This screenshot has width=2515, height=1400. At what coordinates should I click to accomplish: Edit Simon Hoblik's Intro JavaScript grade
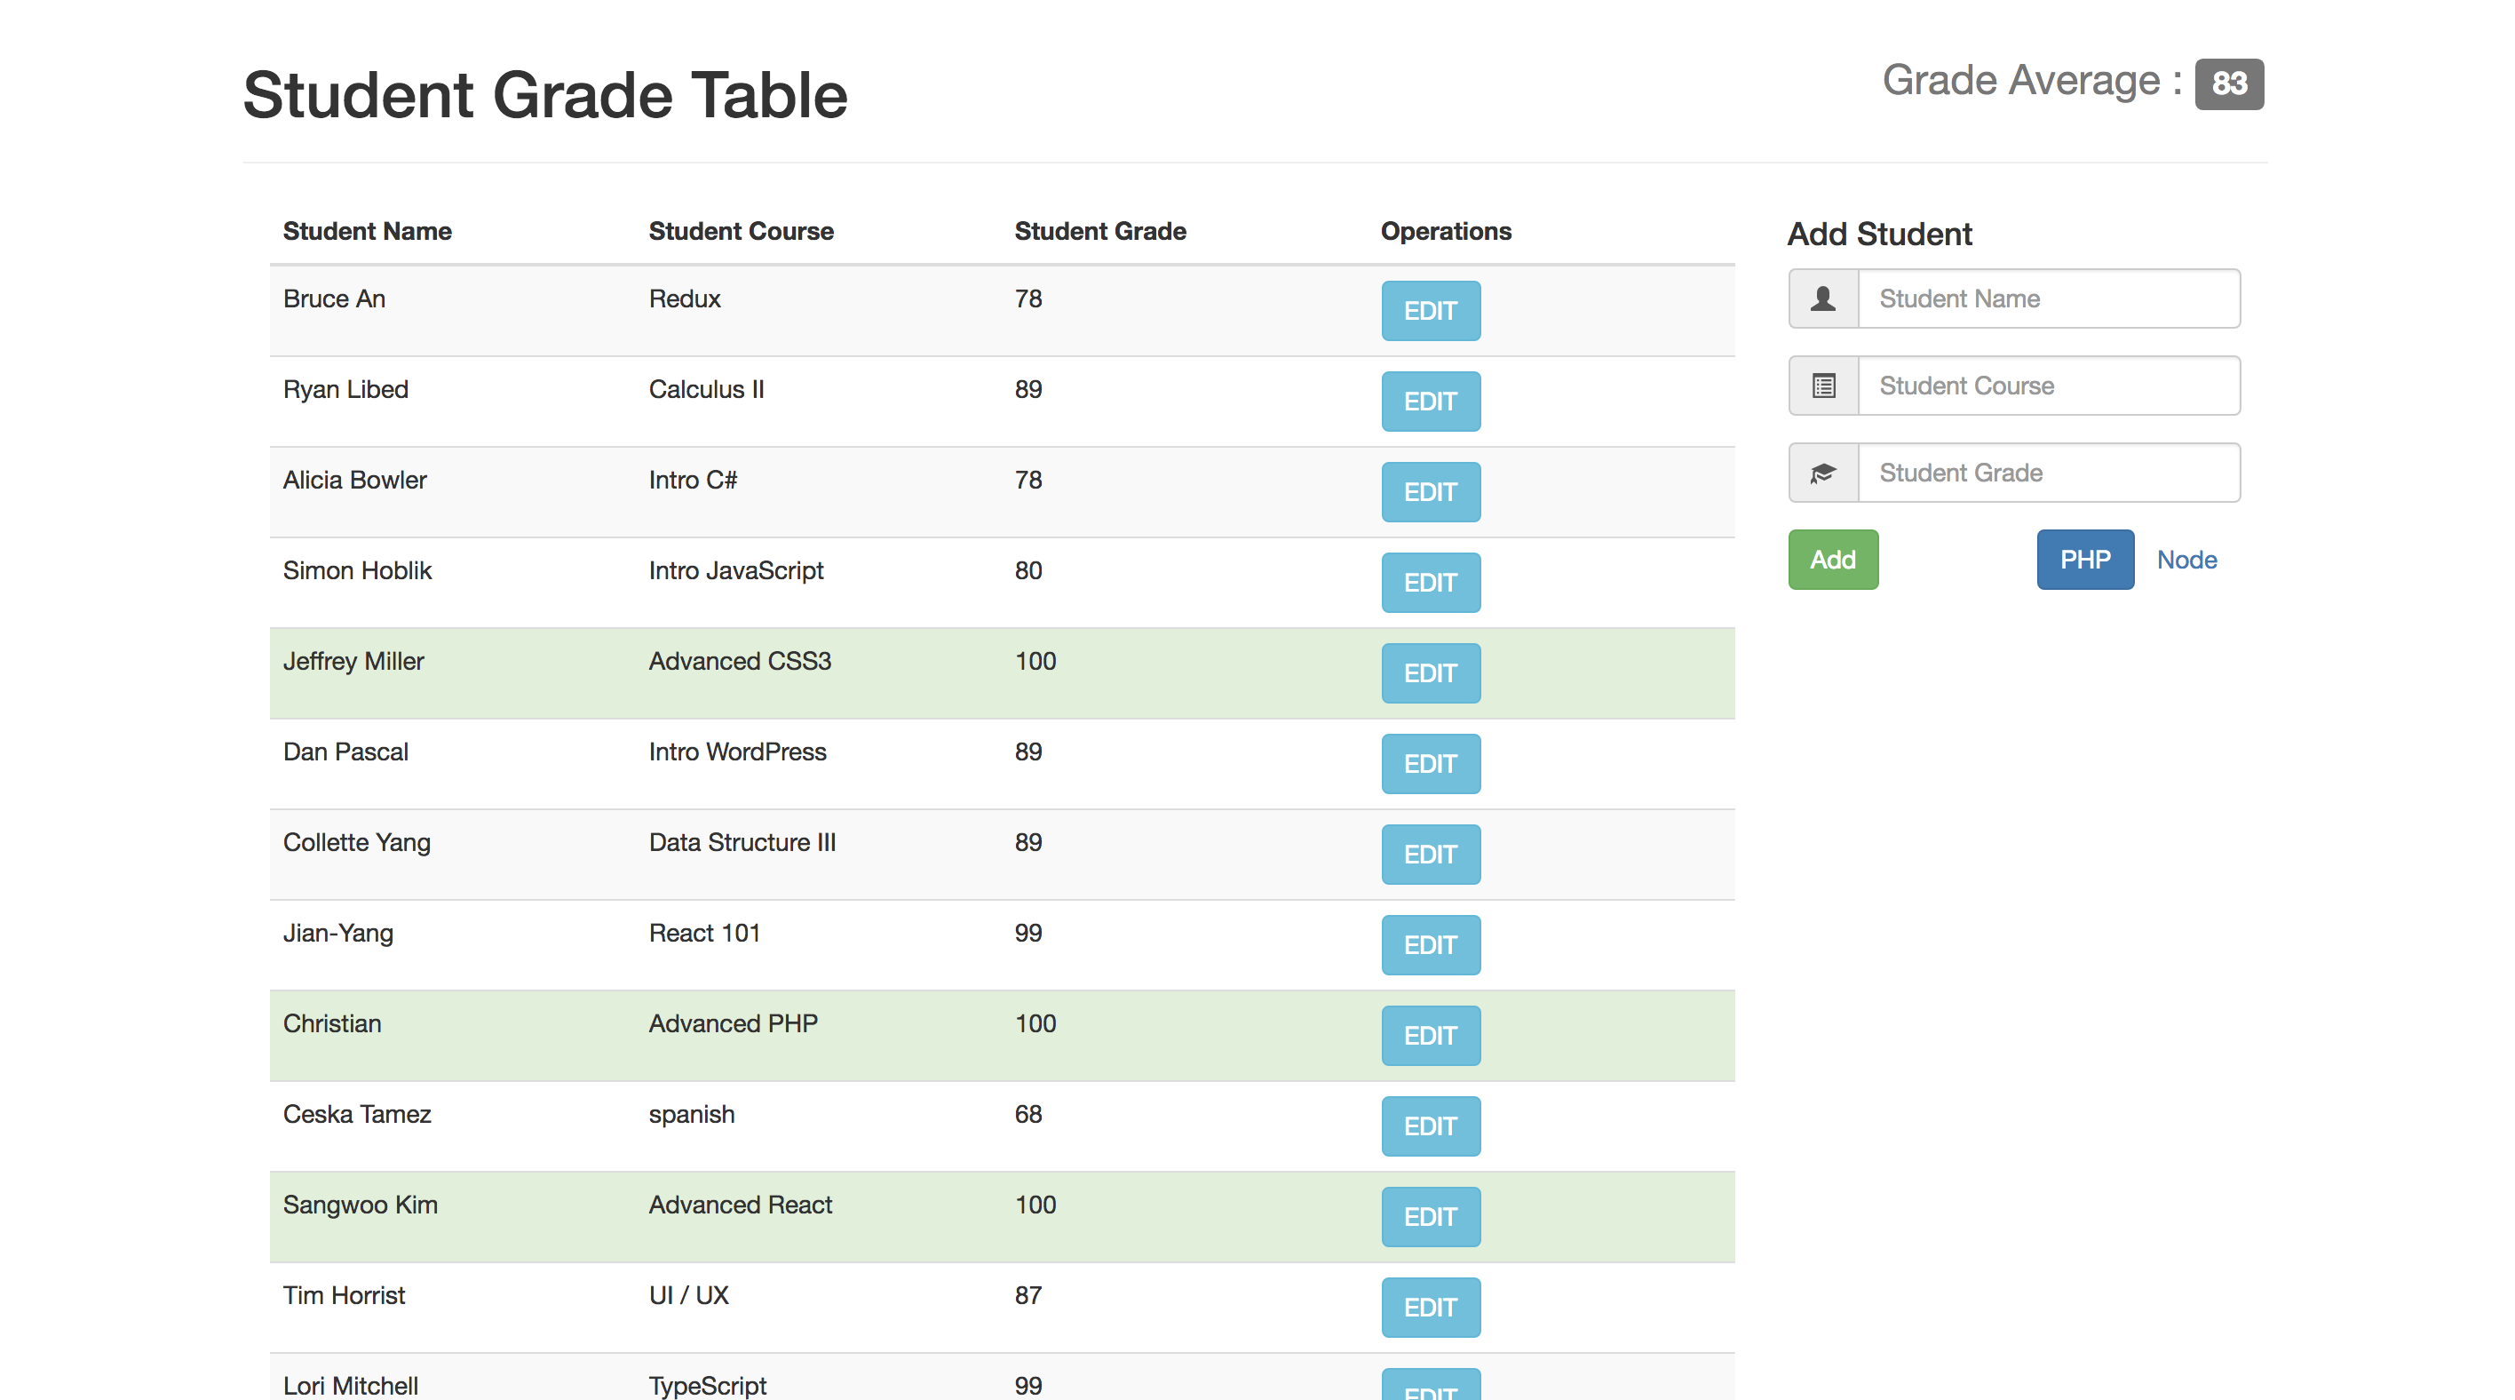[1431, 582]
